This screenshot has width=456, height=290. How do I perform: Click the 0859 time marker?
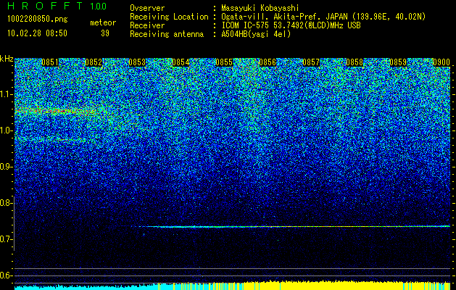399,62
